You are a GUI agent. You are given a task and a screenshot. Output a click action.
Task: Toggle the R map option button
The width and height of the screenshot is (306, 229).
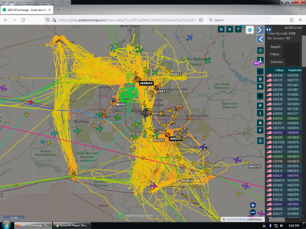[x=260, y=123]
